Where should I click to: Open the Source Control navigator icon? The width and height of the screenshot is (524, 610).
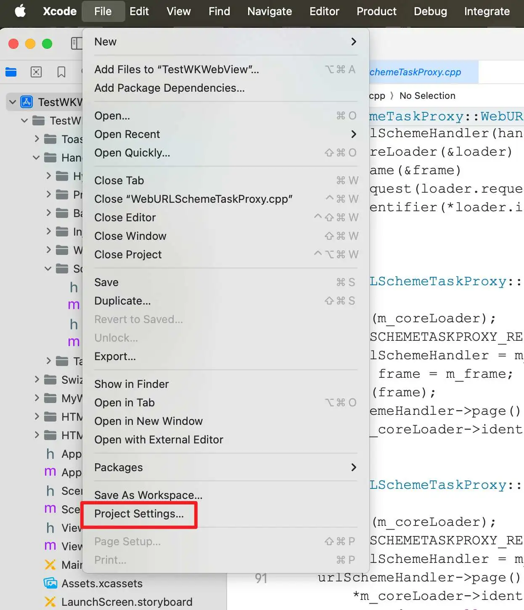click(36, 72)
